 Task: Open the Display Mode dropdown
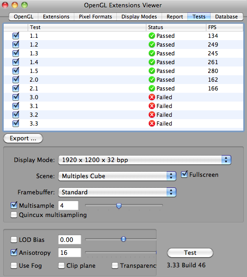tap(145, 160)
